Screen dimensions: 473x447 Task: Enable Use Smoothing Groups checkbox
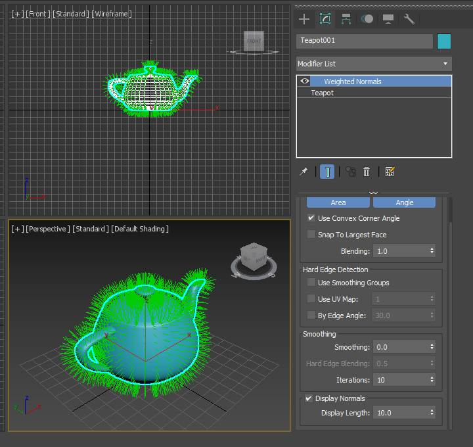coord(311,283)
